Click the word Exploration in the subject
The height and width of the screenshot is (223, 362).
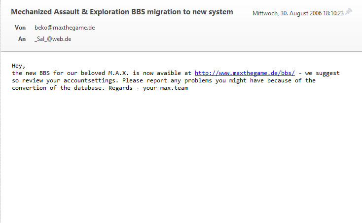[109, 12]
